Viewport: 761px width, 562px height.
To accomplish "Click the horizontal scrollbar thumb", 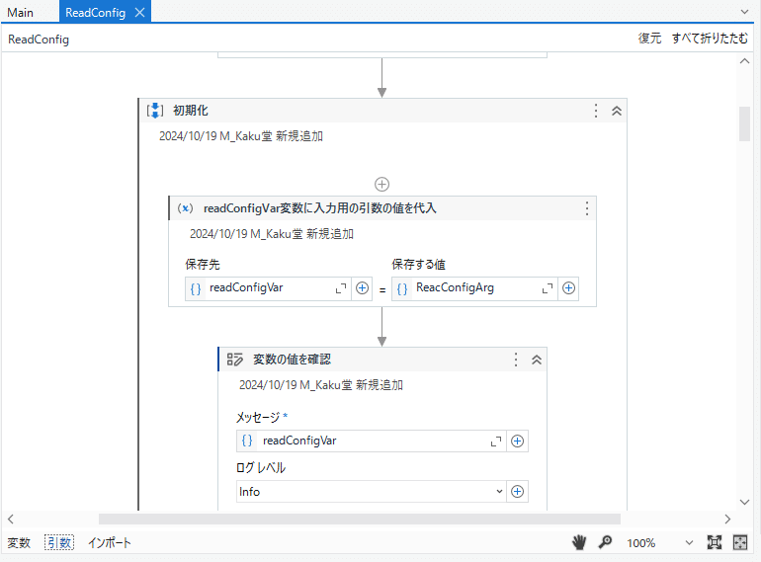I will point(360,520).
